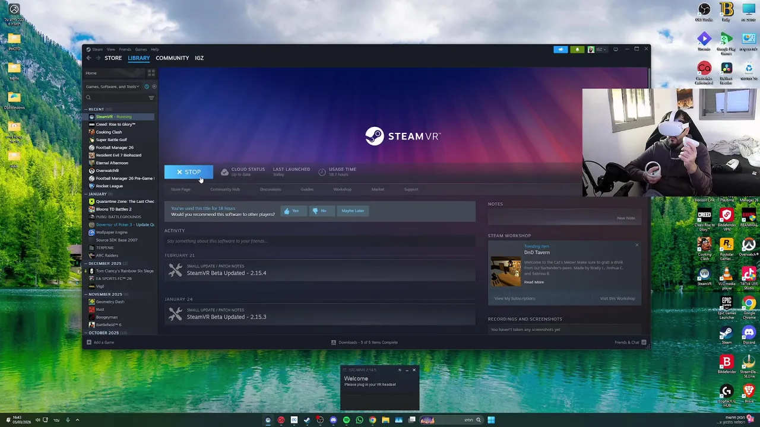
Task: Open the Support link
Action: 411,189
